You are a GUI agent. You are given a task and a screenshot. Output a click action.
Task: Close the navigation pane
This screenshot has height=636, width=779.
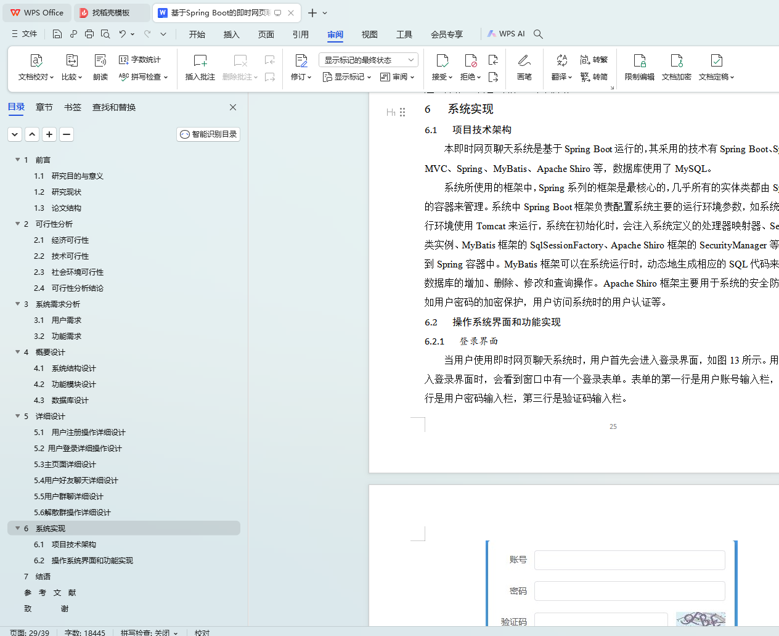[233, 107]
